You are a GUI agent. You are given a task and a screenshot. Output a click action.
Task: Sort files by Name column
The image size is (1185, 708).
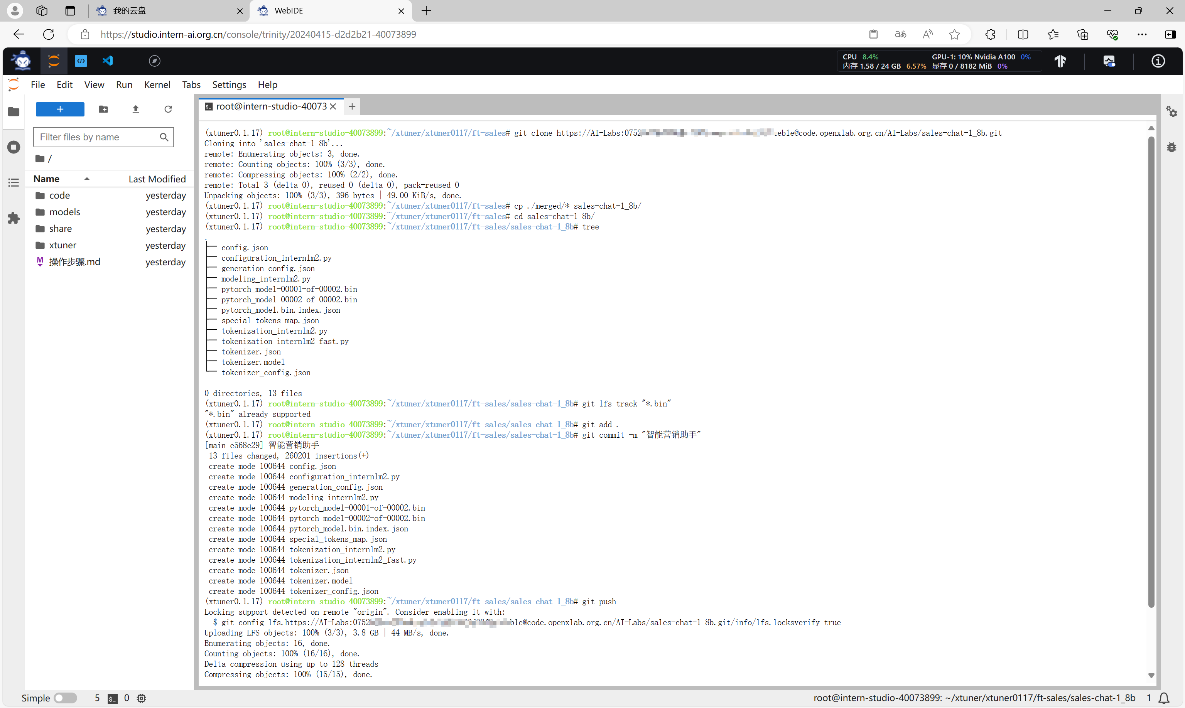coord(62,179)
